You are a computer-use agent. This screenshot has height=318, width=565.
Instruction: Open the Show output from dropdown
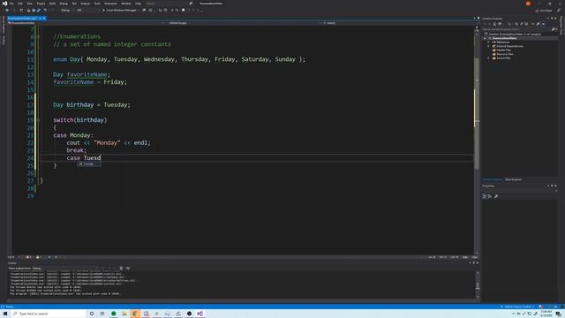click(x=64, y=269)
